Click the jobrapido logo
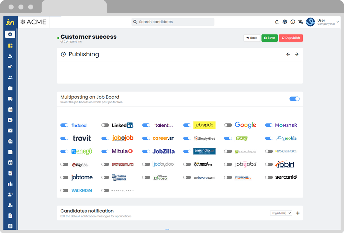Image resolution: width=344 pixels, height=233 pixels. [204, 125]
